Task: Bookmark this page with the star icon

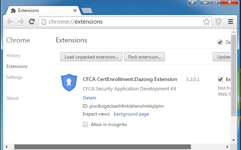Action: coord(206,22)
